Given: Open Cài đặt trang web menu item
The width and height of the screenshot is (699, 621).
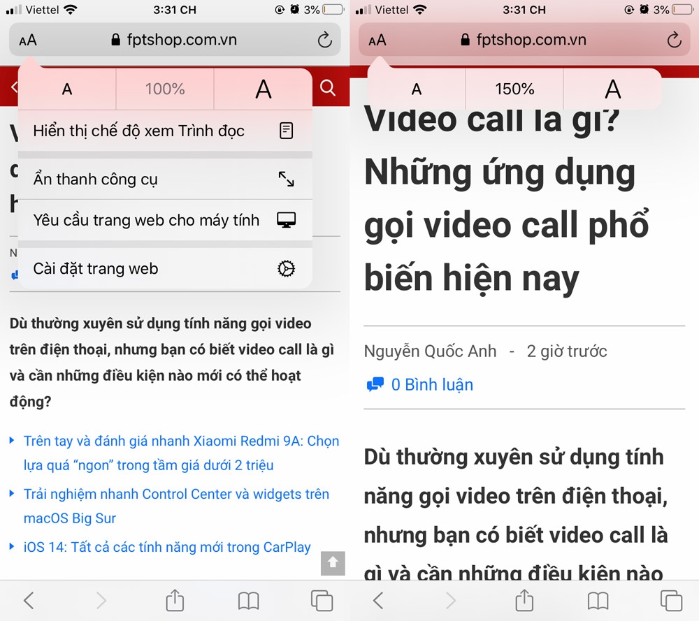Looking at the screenshot, I should tap(165, 269).
